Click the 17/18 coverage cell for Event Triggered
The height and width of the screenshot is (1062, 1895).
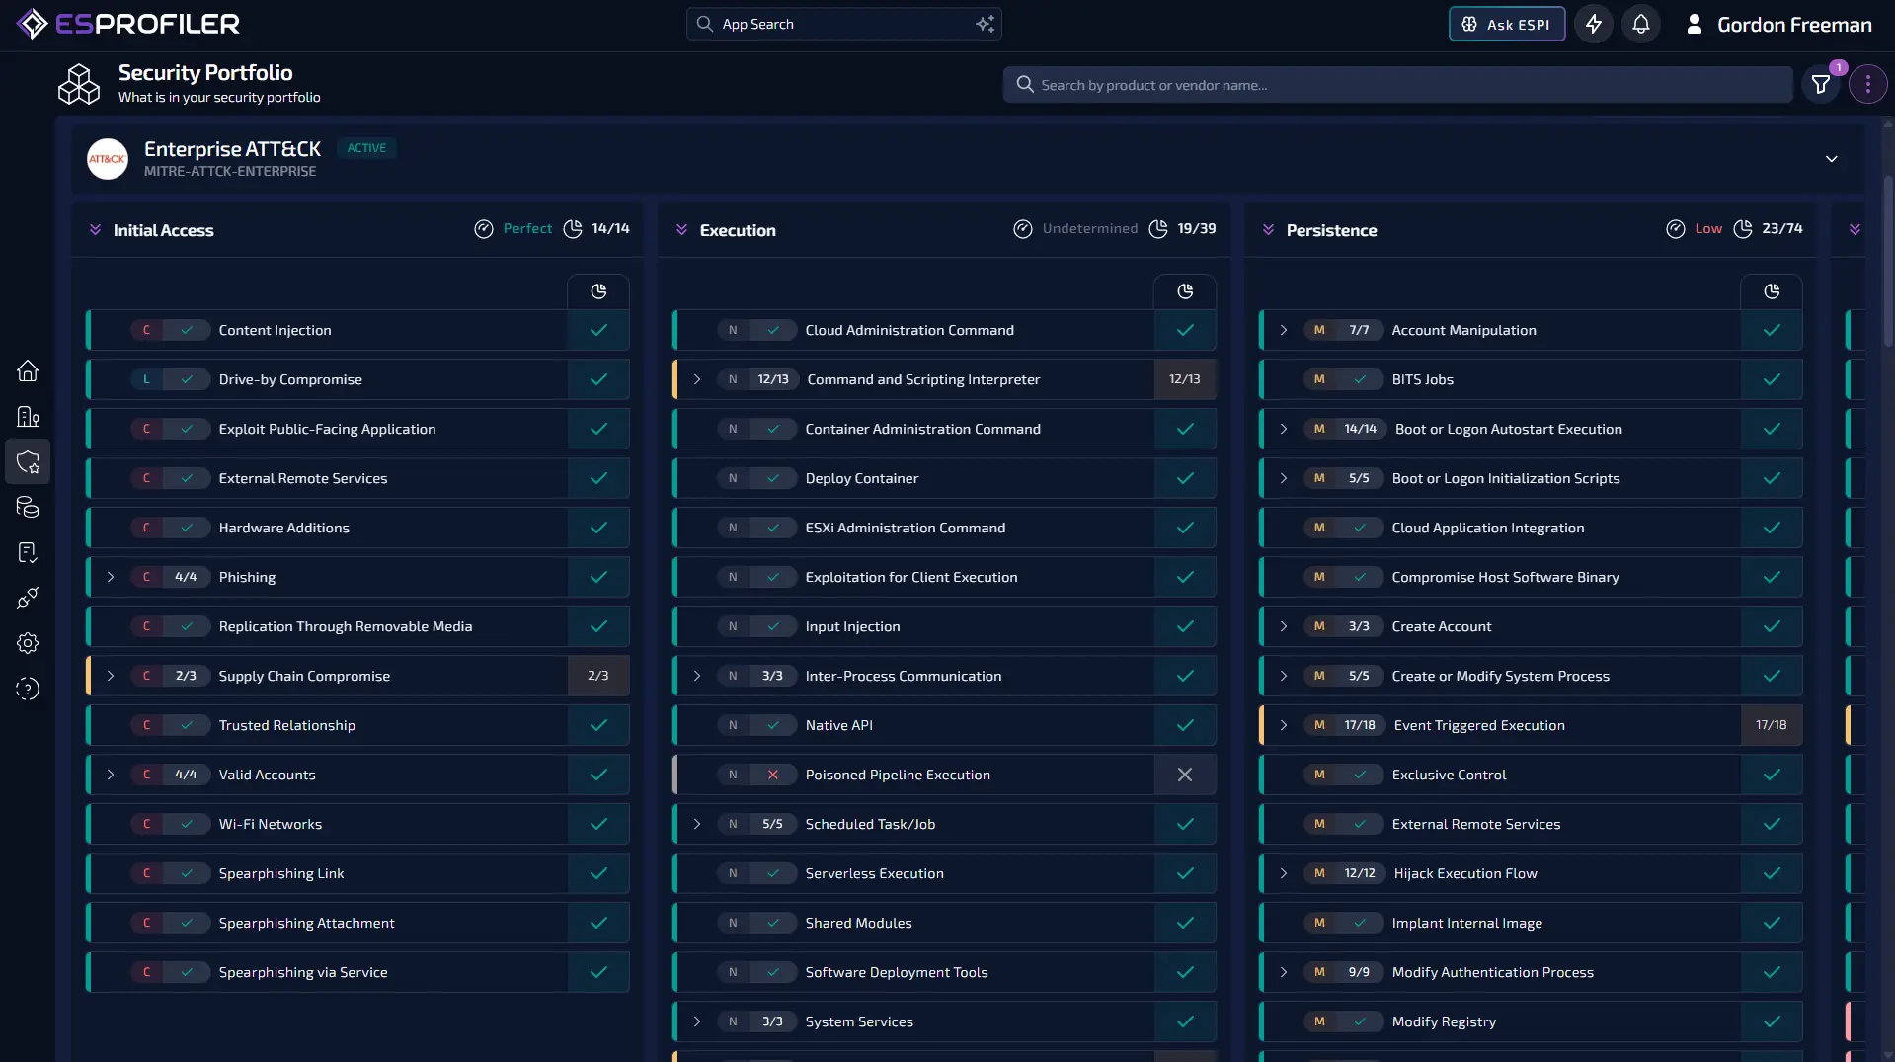pyautogui.click(x=1772, y=725)
